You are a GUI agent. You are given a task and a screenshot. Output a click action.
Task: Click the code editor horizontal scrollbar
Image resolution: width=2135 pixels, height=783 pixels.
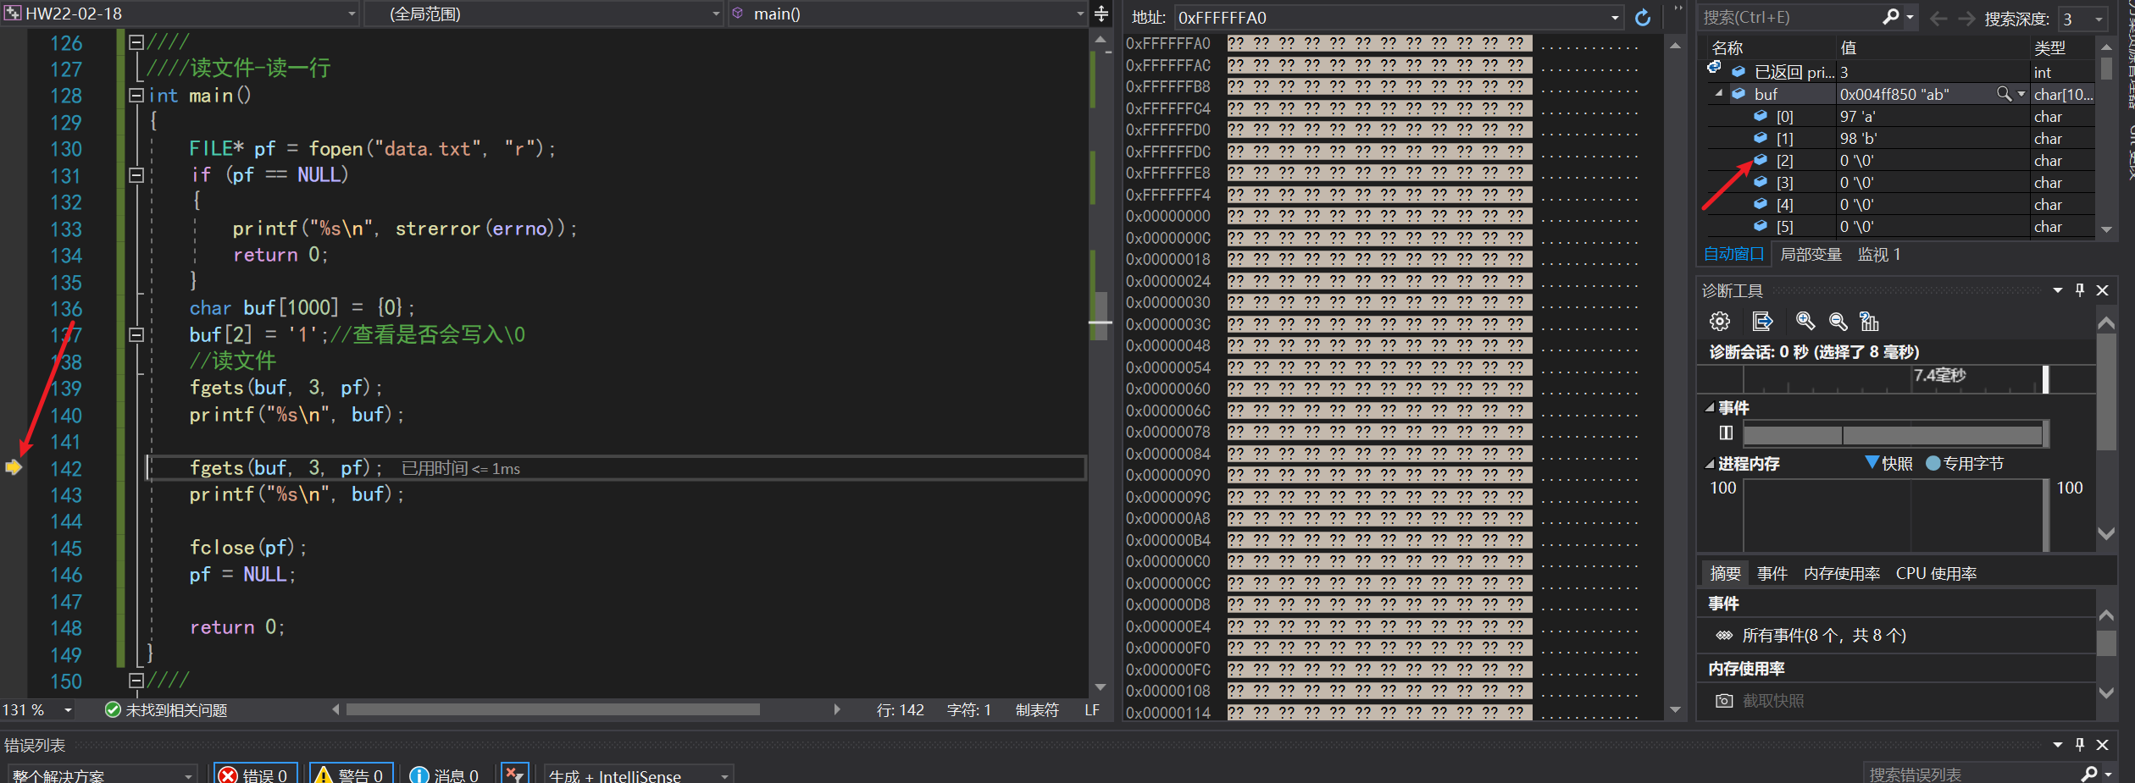click(552, 709)
